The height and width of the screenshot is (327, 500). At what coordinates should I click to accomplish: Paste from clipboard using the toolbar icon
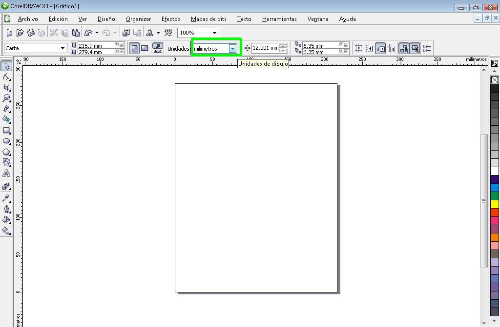[x=76, y=32]
